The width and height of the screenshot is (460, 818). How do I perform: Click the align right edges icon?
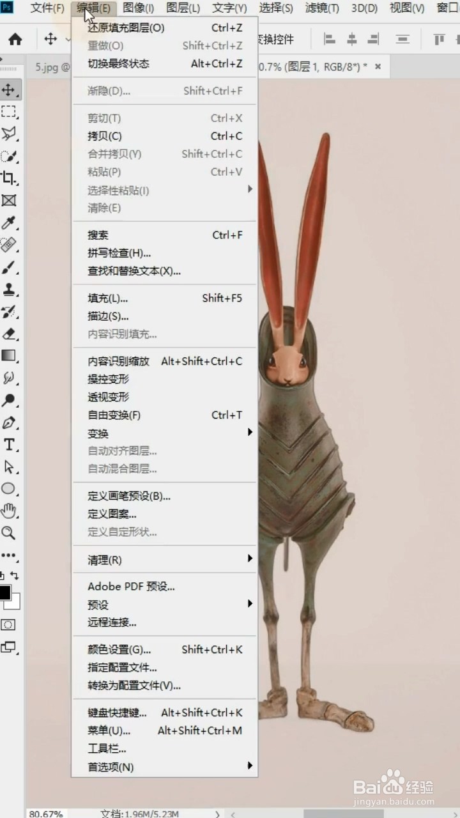373,39
